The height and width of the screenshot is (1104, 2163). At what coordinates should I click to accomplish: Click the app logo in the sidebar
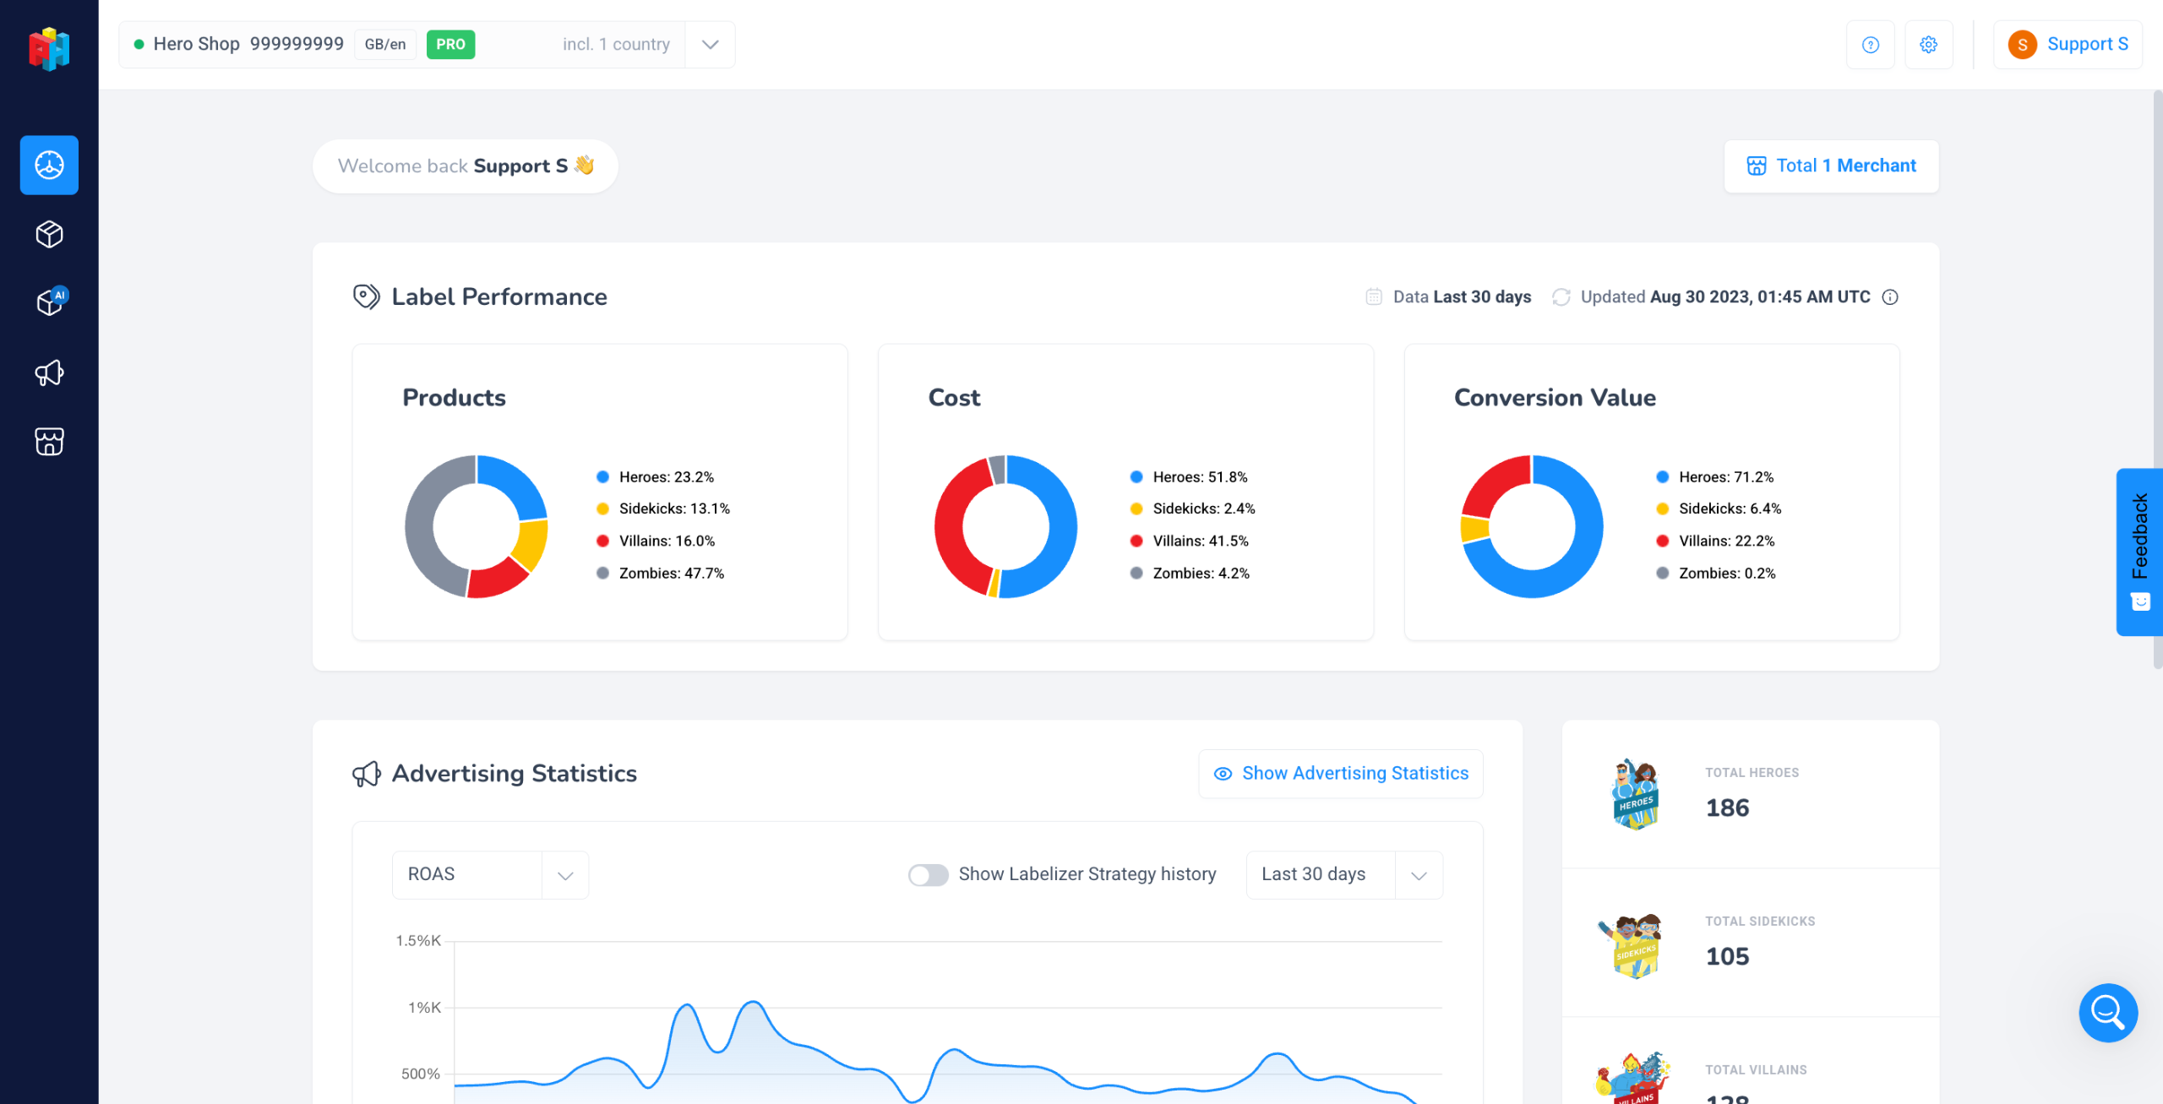(x=49, y=49)
